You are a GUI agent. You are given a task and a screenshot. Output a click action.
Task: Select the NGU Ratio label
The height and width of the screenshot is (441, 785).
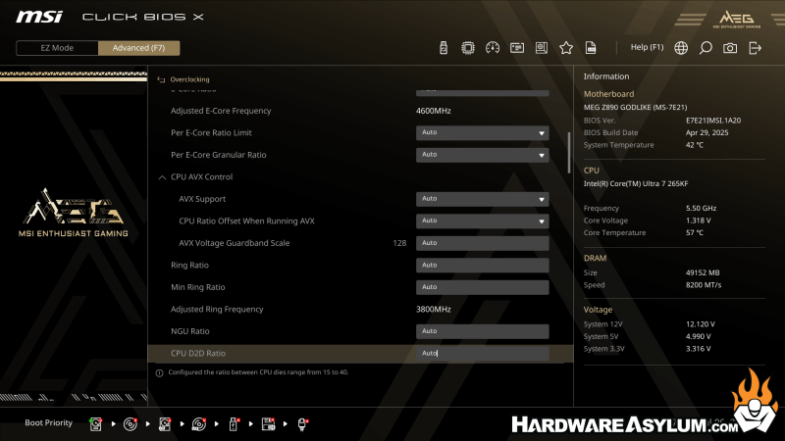[x=189, y=331]
